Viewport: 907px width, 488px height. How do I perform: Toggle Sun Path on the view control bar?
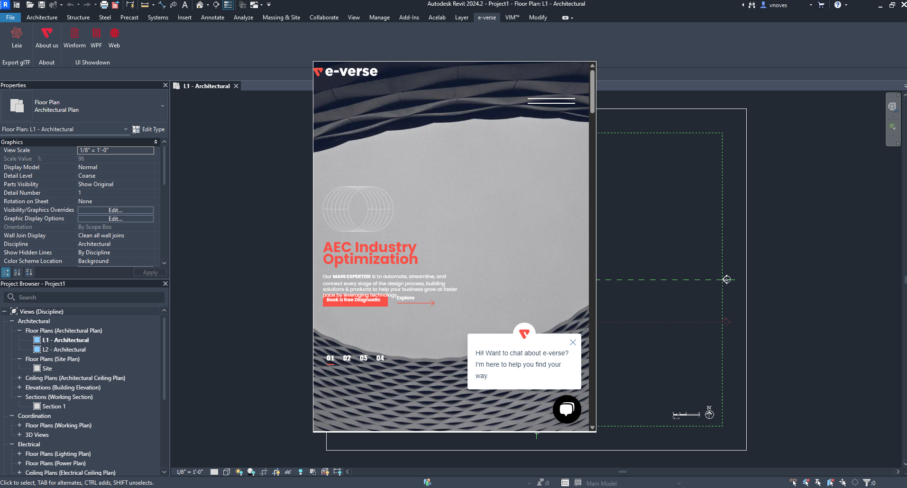tap(239, 472)
